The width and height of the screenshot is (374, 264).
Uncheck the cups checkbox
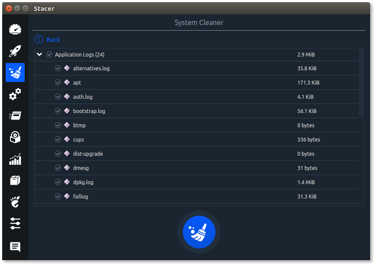click(58, 139)
